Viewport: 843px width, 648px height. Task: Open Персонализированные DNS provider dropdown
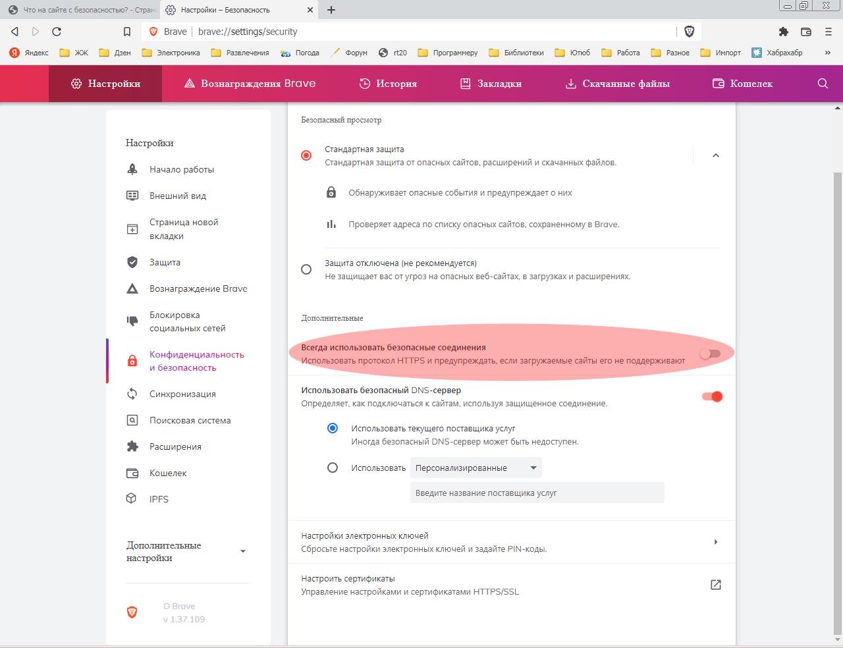[476, 468]
